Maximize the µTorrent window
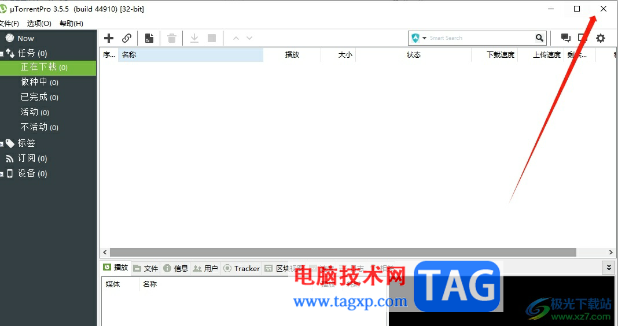 click(x=577, y=9)
